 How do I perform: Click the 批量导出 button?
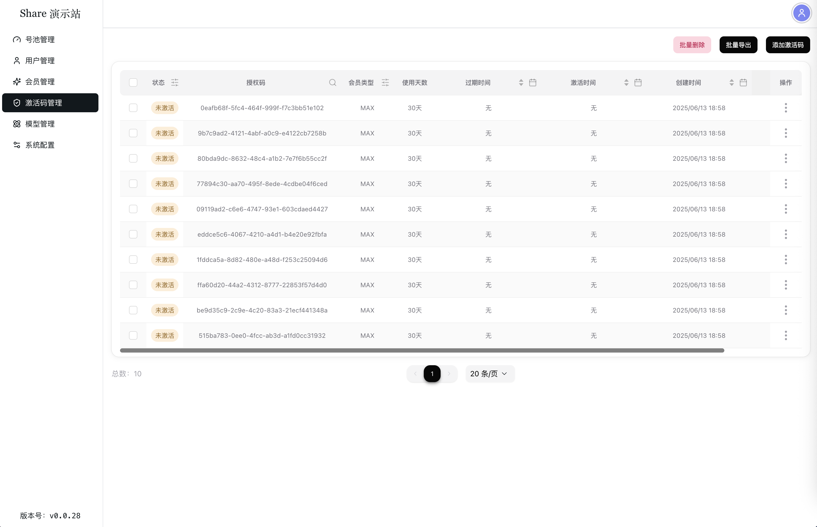tap(738, 45)
